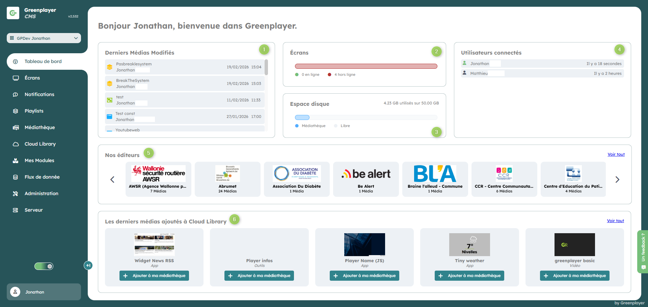Click the Flux de donnée database icon
648x307 pixels.
pyautogui.click(x=16, y=177)
